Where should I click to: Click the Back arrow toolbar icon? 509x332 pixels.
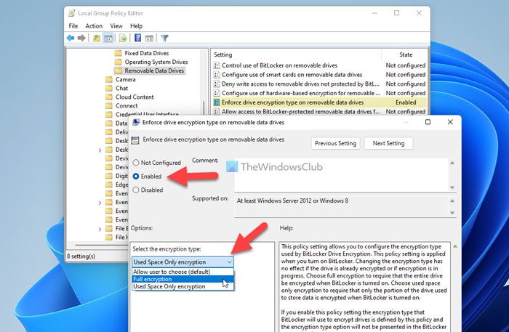coord(71,38)
